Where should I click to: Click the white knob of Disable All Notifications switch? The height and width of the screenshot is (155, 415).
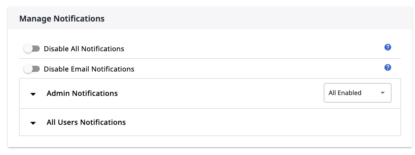(28, 49)
